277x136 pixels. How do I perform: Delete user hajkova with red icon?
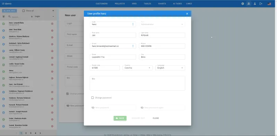pyautogui.click(x=52, y=78)
